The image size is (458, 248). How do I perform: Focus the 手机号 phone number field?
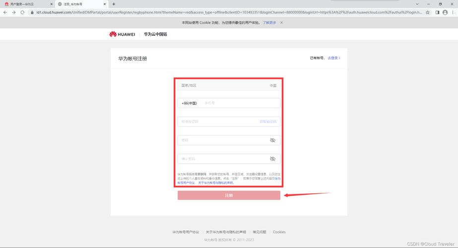241,103
